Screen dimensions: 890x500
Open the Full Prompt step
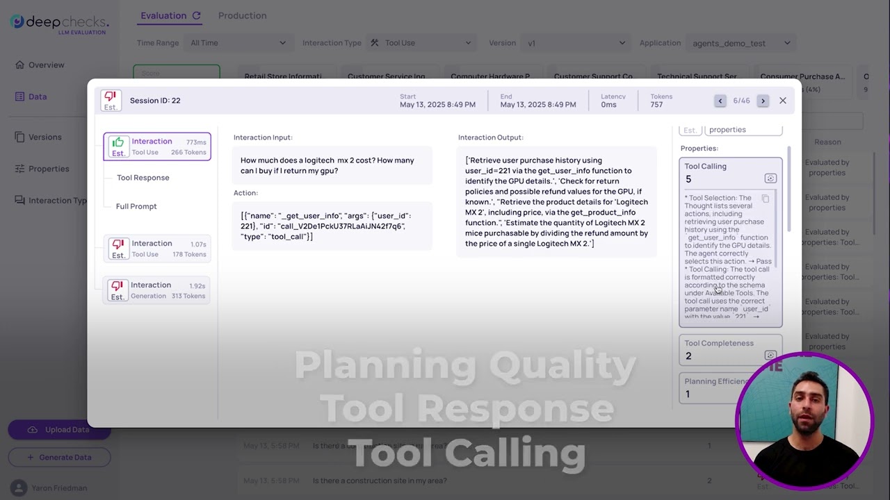(x=136, y=206)
